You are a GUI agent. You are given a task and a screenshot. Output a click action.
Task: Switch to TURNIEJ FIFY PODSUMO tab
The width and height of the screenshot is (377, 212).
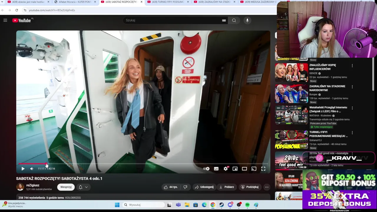click(167, 2)
